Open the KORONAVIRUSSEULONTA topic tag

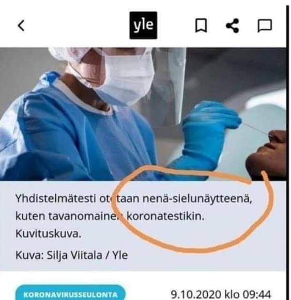70,293
